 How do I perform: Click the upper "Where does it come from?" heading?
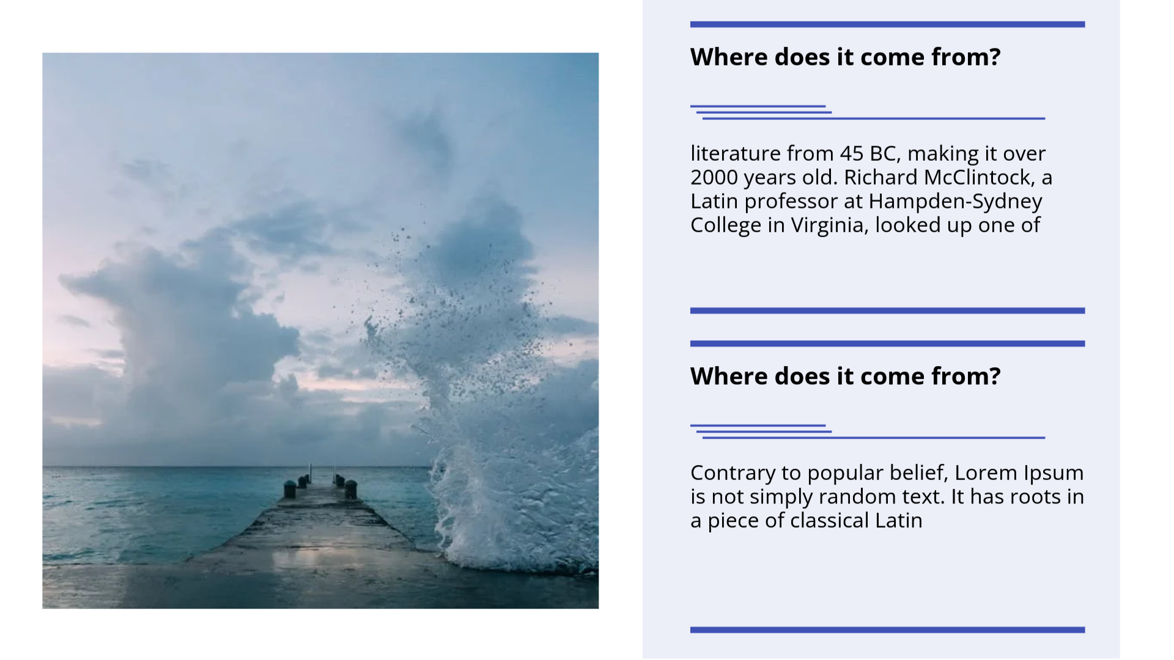coord(845,57)
